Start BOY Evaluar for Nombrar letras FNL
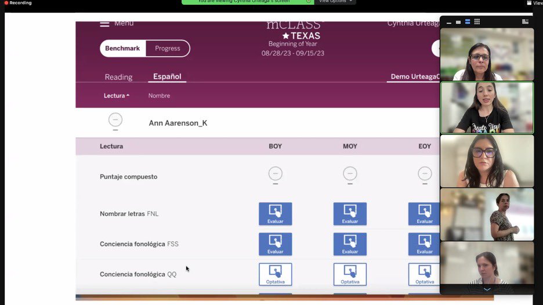This screenshot has height=305, width=543. [x=276, y=214]
